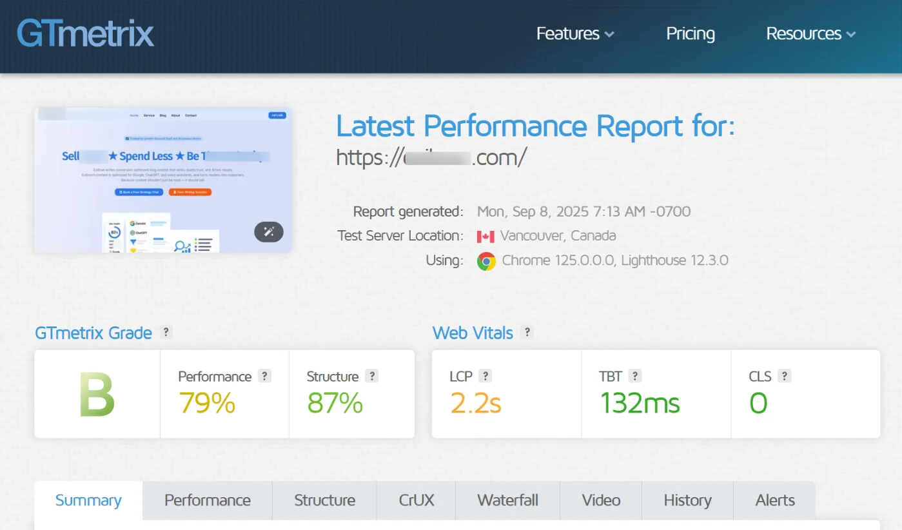Click the tested site URL link
The height and width of the screenshot is (530, 902).
[431, 157]
